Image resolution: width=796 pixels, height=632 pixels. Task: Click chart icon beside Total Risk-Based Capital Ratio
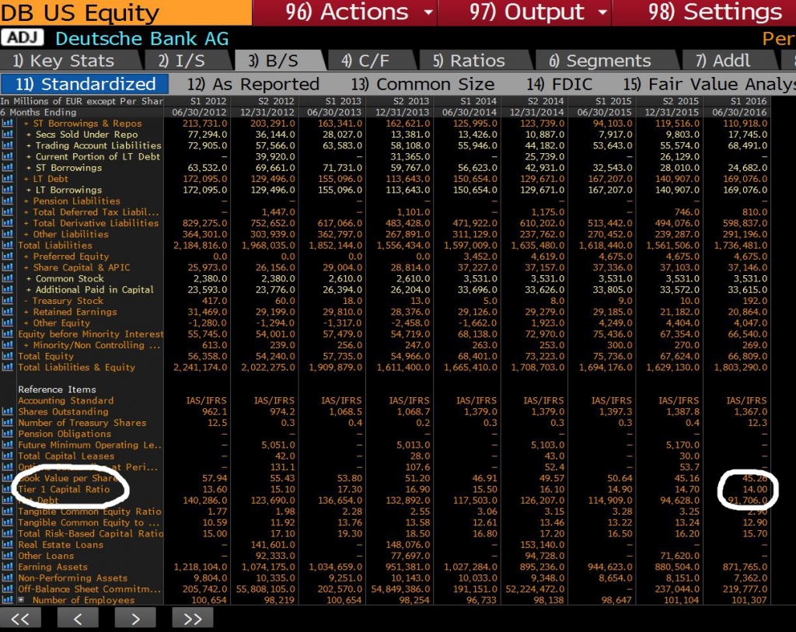(8, 533)
